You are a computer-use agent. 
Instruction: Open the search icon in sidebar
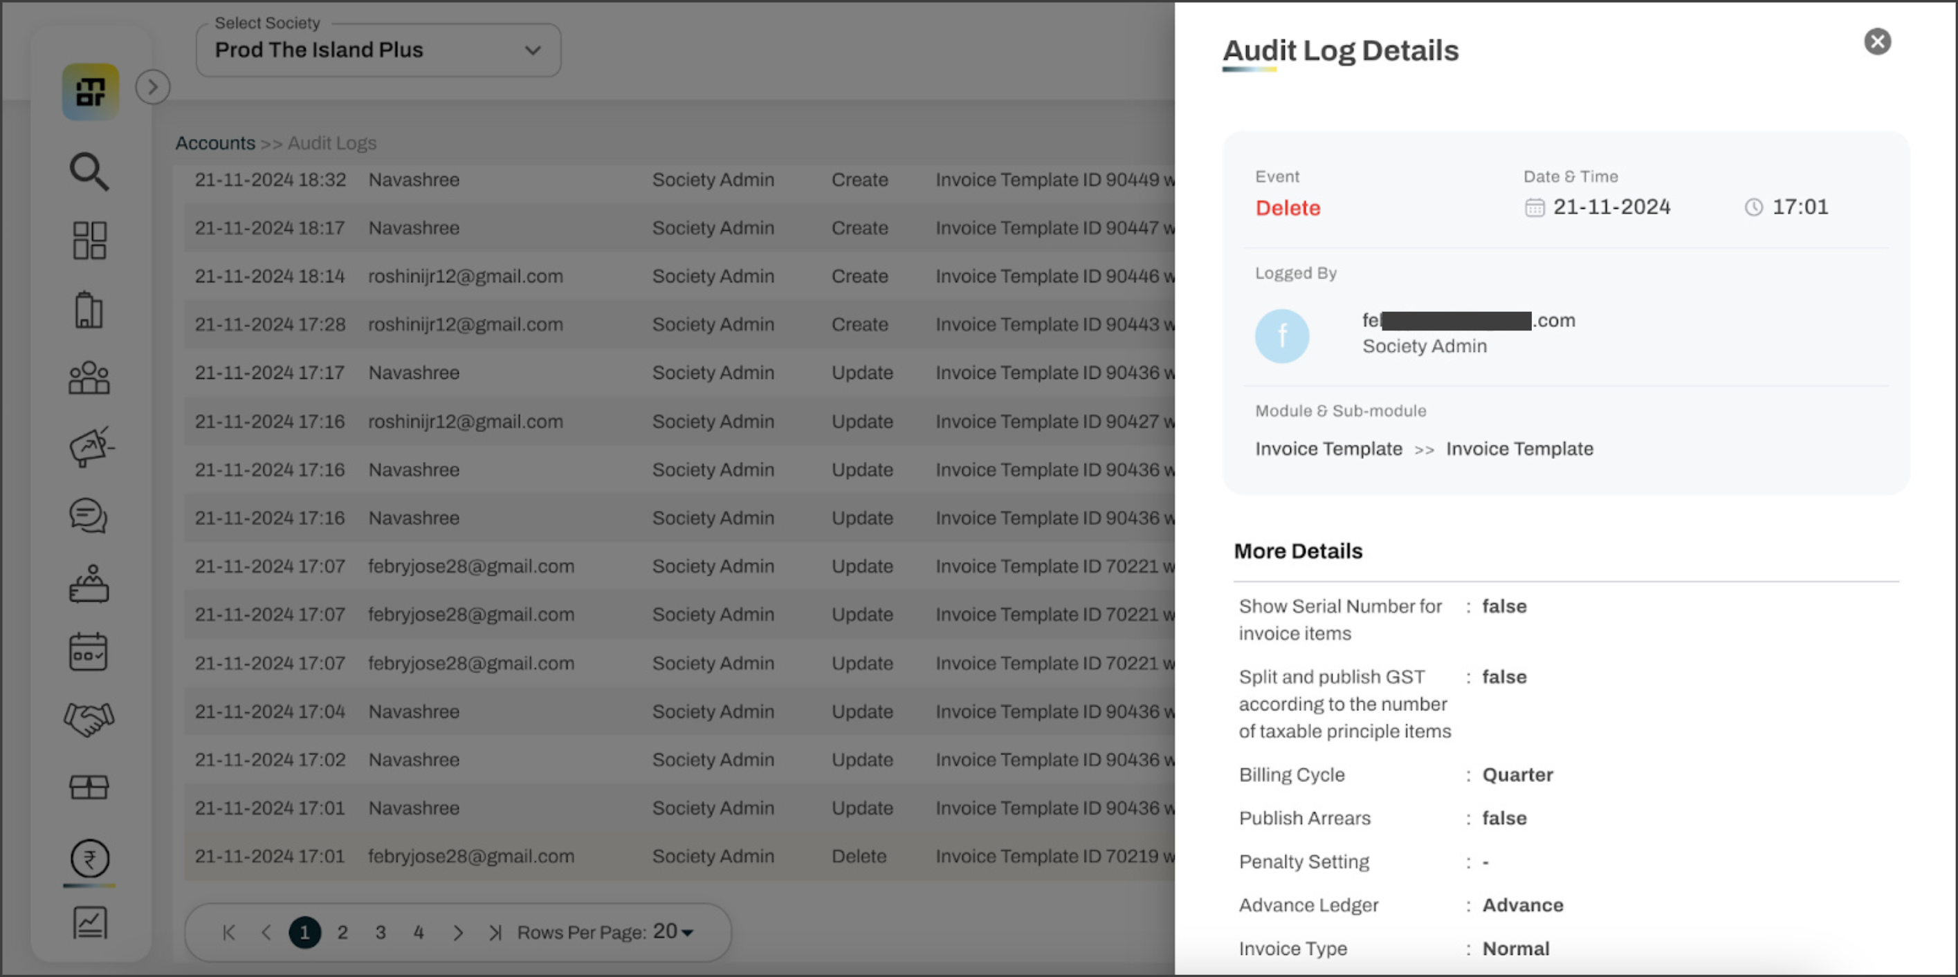pyautogui.click(x=89, y=171)
